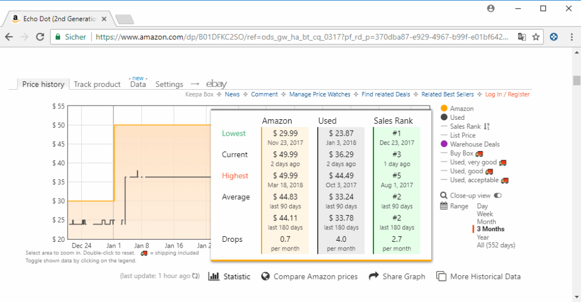Screen dimensions: 581x302
Task: Toggle Used, acceptable legend entry
Action: tap(474, 180)
